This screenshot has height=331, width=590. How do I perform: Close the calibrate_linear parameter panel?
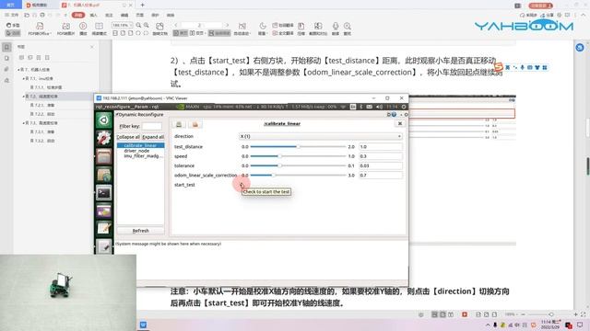click(400, 123)
